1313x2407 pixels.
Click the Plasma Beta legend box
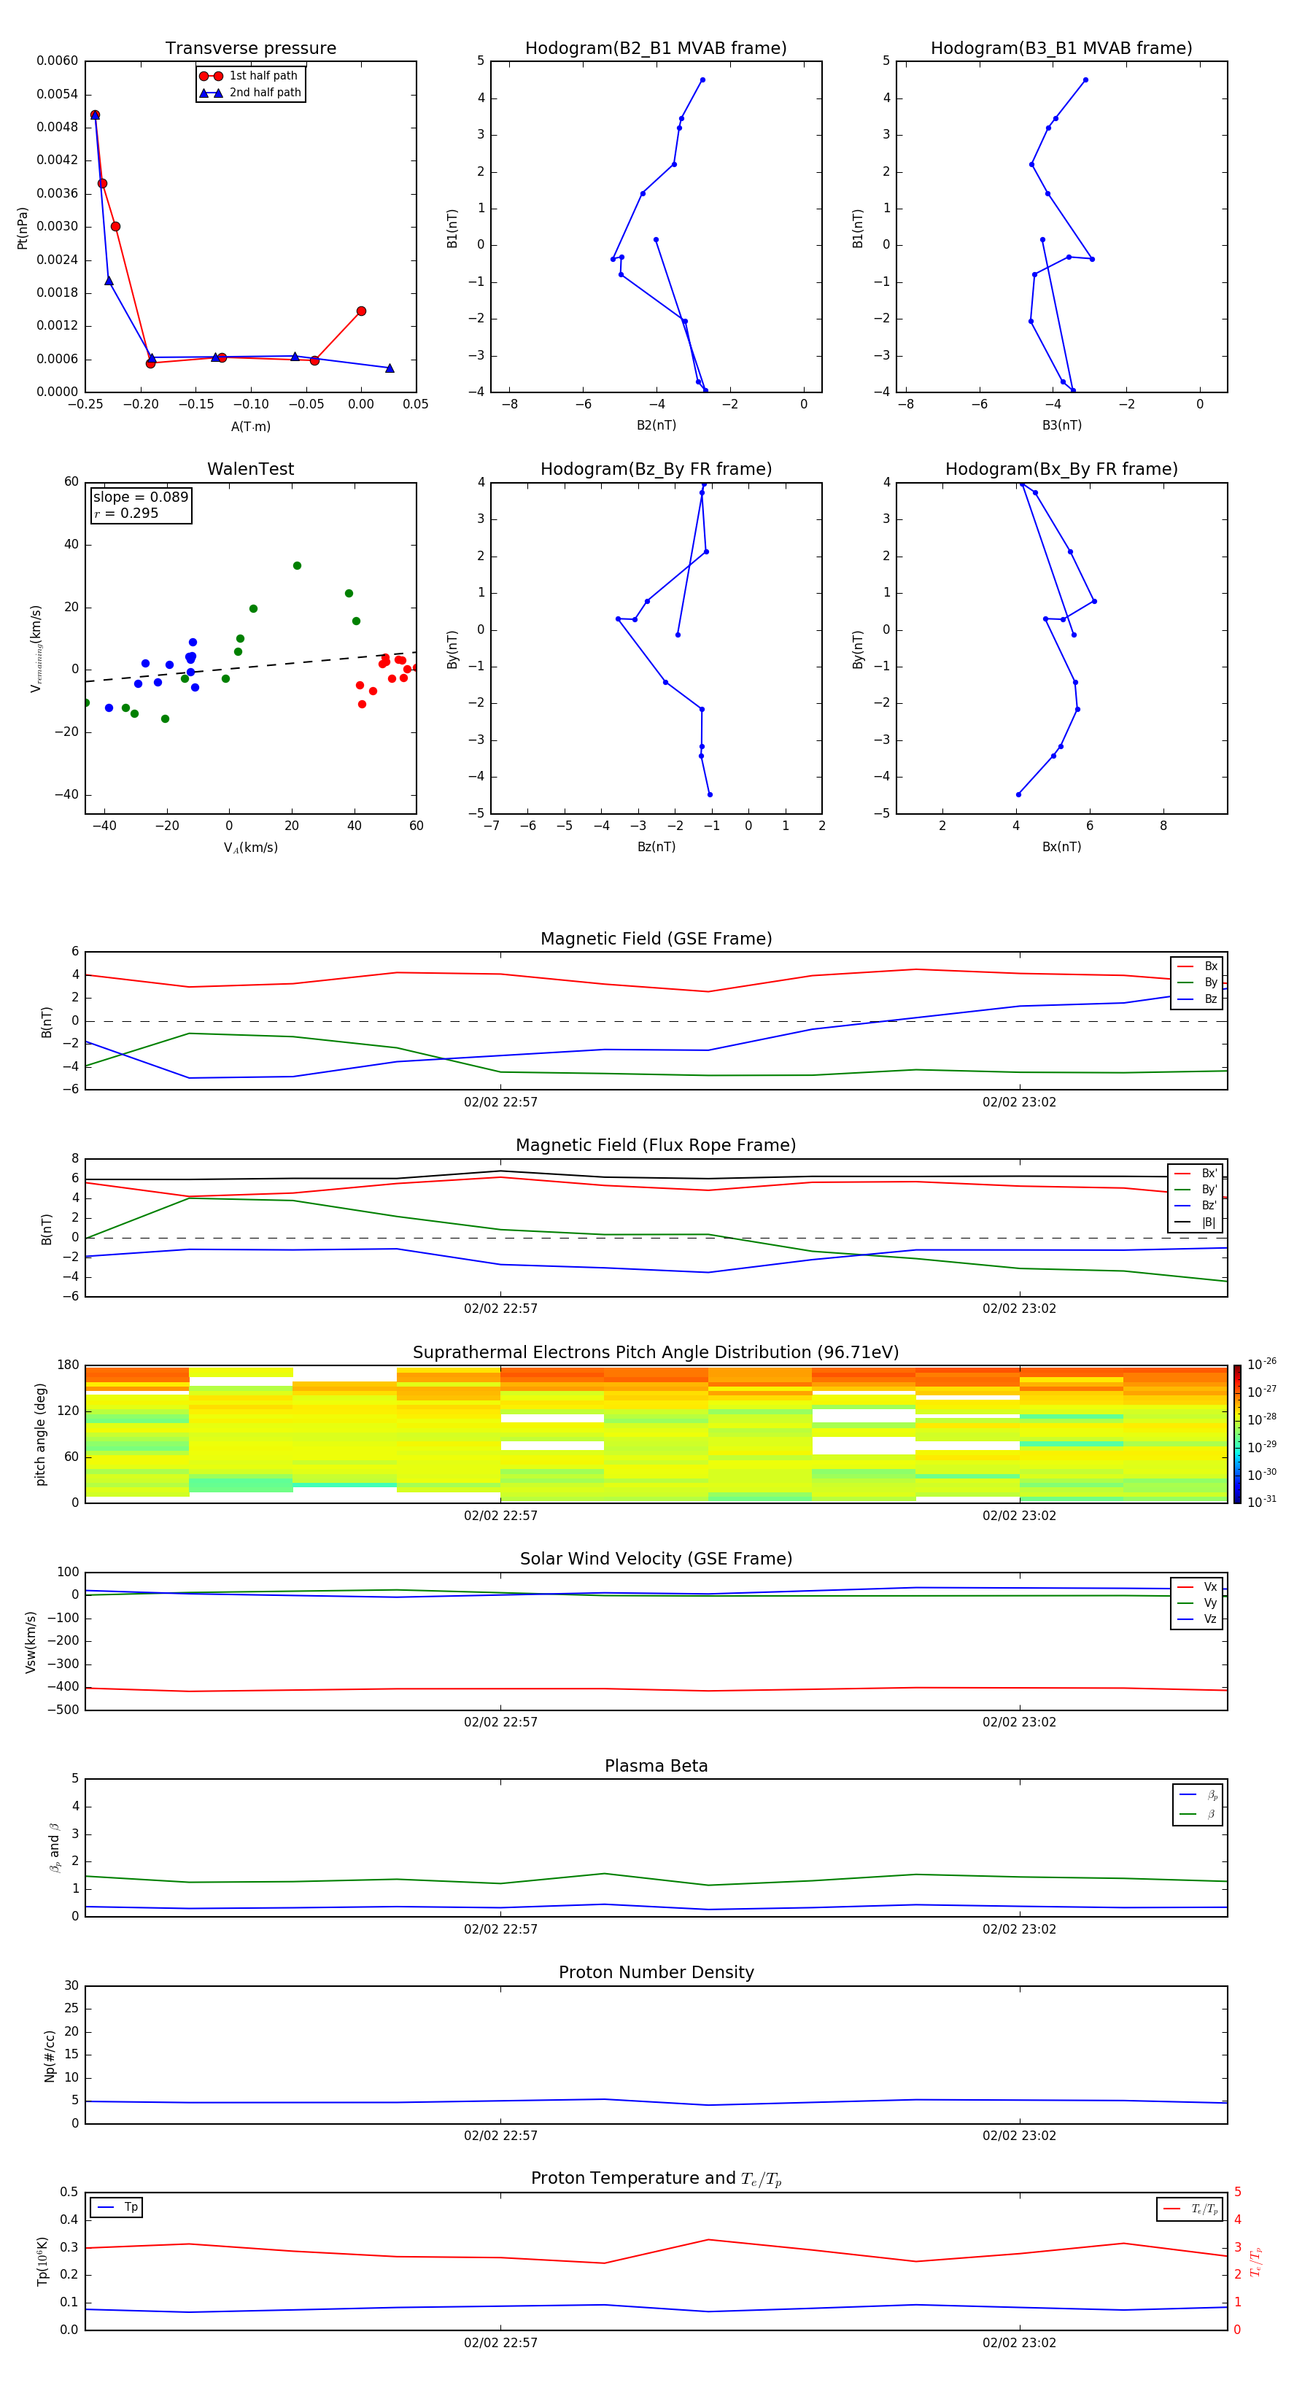point(1197,1805)
